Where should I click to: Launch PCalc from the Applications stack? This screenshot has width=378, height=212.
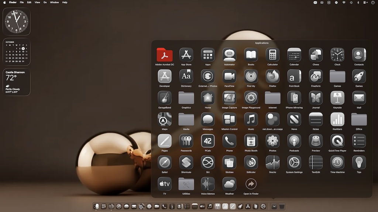(208, 141)
